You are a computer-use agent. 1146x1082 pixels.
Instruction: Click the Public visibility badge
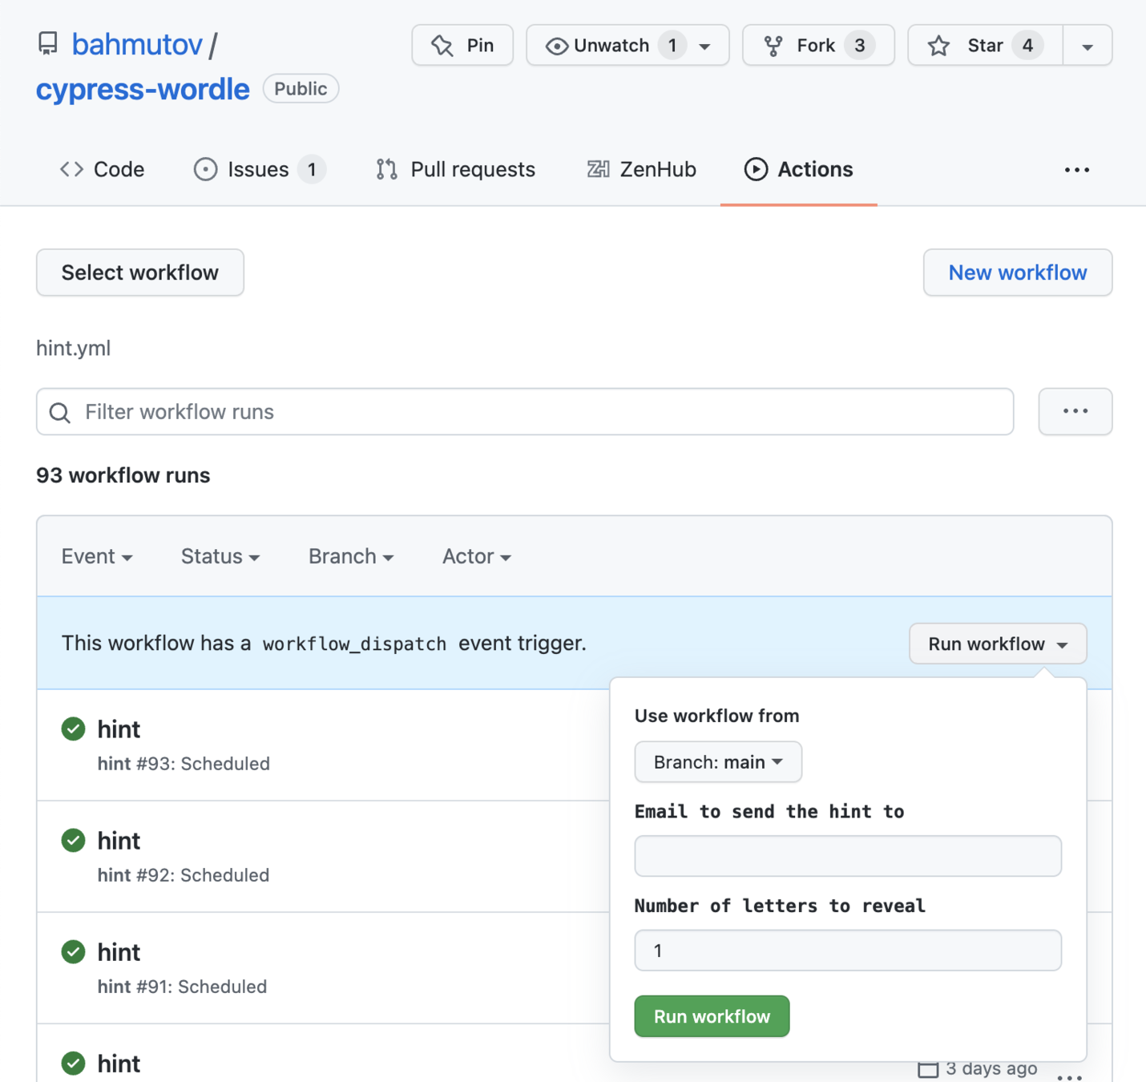tap(301, 89)
